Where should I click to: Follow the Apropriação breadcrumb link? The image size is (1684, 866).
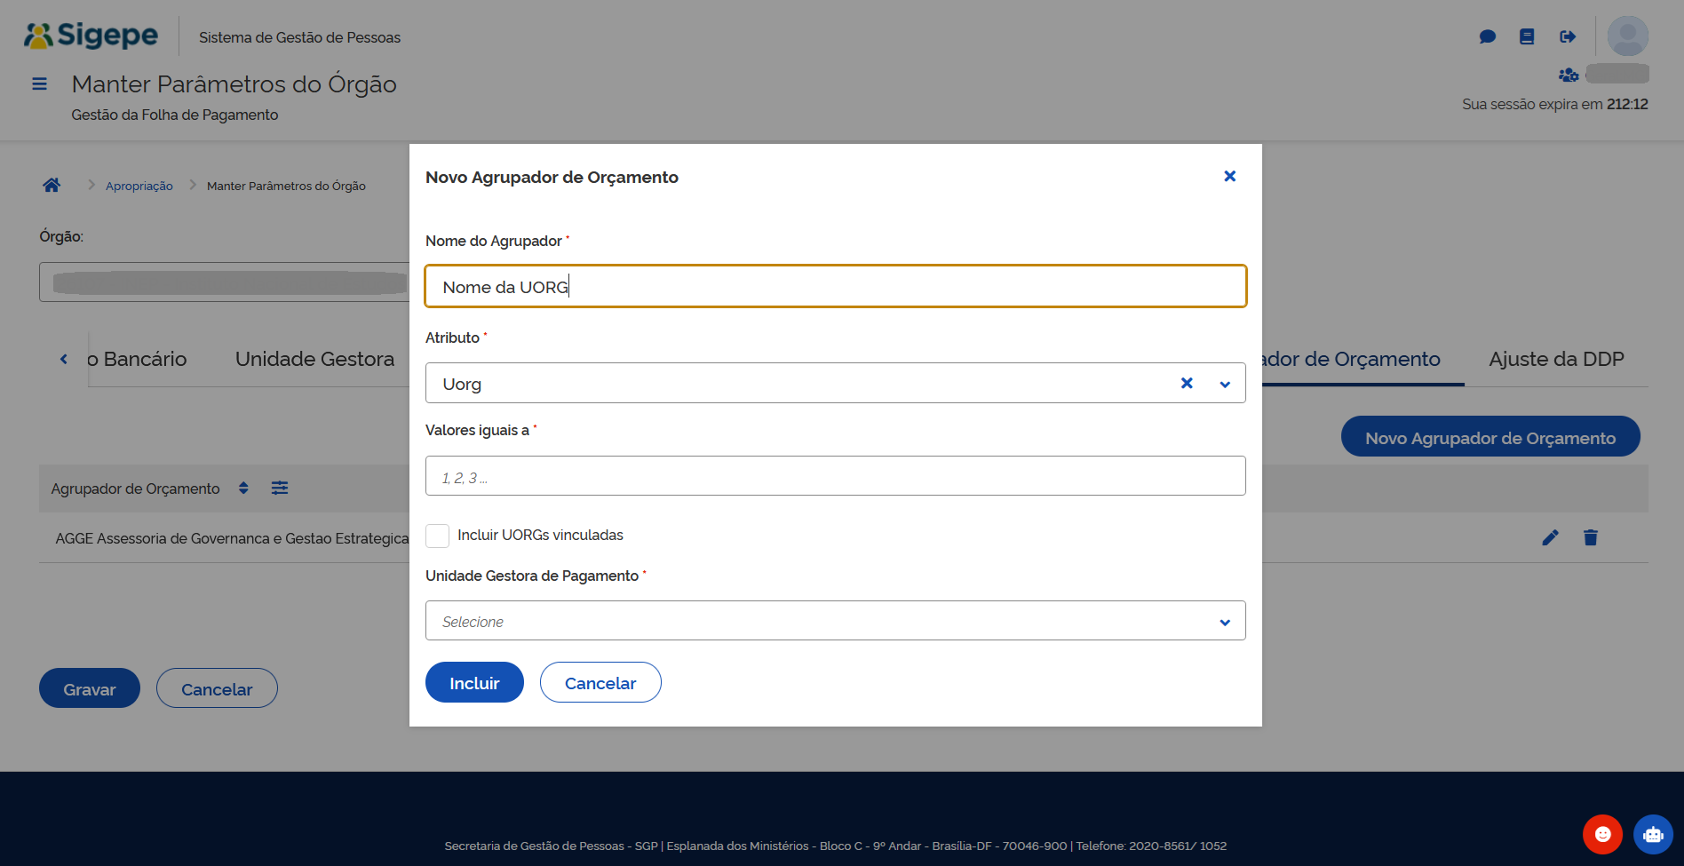click(139, 186)
